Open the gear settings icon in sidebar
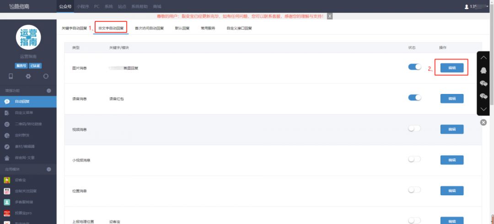Viewport: 494px width, 224px height. coord(28,76)
